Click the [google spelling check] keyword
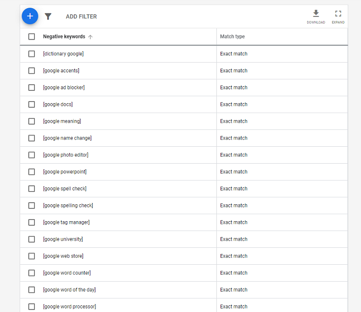Screen dimensions: 361x312 click(68, 206)
